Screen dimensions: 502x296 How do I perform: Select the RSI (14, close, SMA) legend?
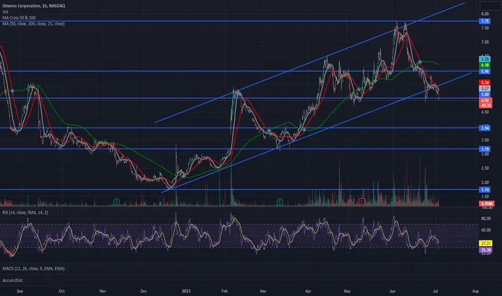pyautogui.click(x=25, y=213)
